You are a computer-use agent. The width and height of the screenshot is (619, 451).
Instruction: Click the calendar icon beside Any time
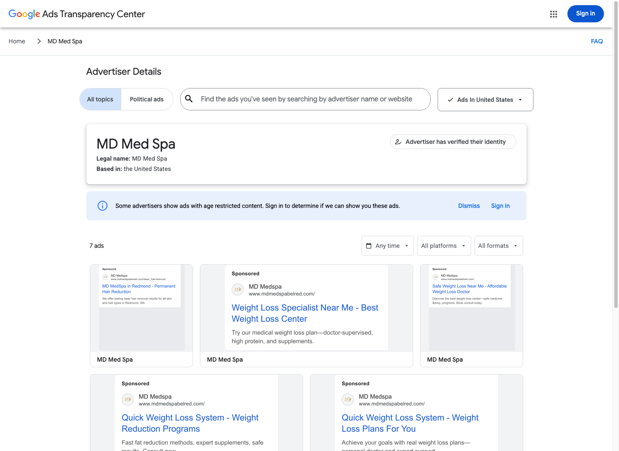[369, 246]
